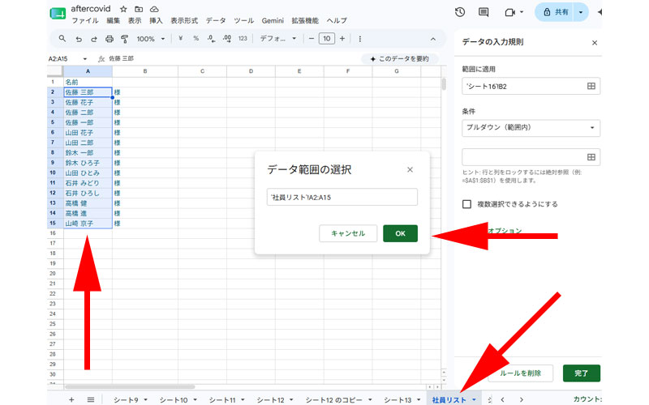This screenshot has height=405, width=649.
Task: Increase decimal places
Action: [227, 38]
